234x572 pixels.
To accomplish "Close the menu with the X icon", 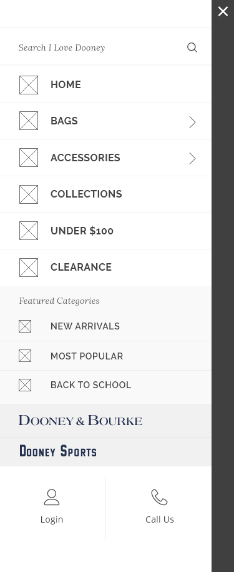I will (x=223, y=11).
